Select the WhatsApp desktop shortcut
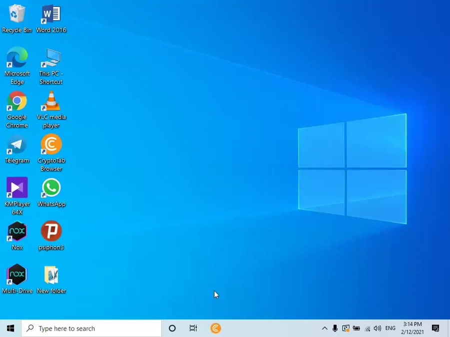 [51, 193]
